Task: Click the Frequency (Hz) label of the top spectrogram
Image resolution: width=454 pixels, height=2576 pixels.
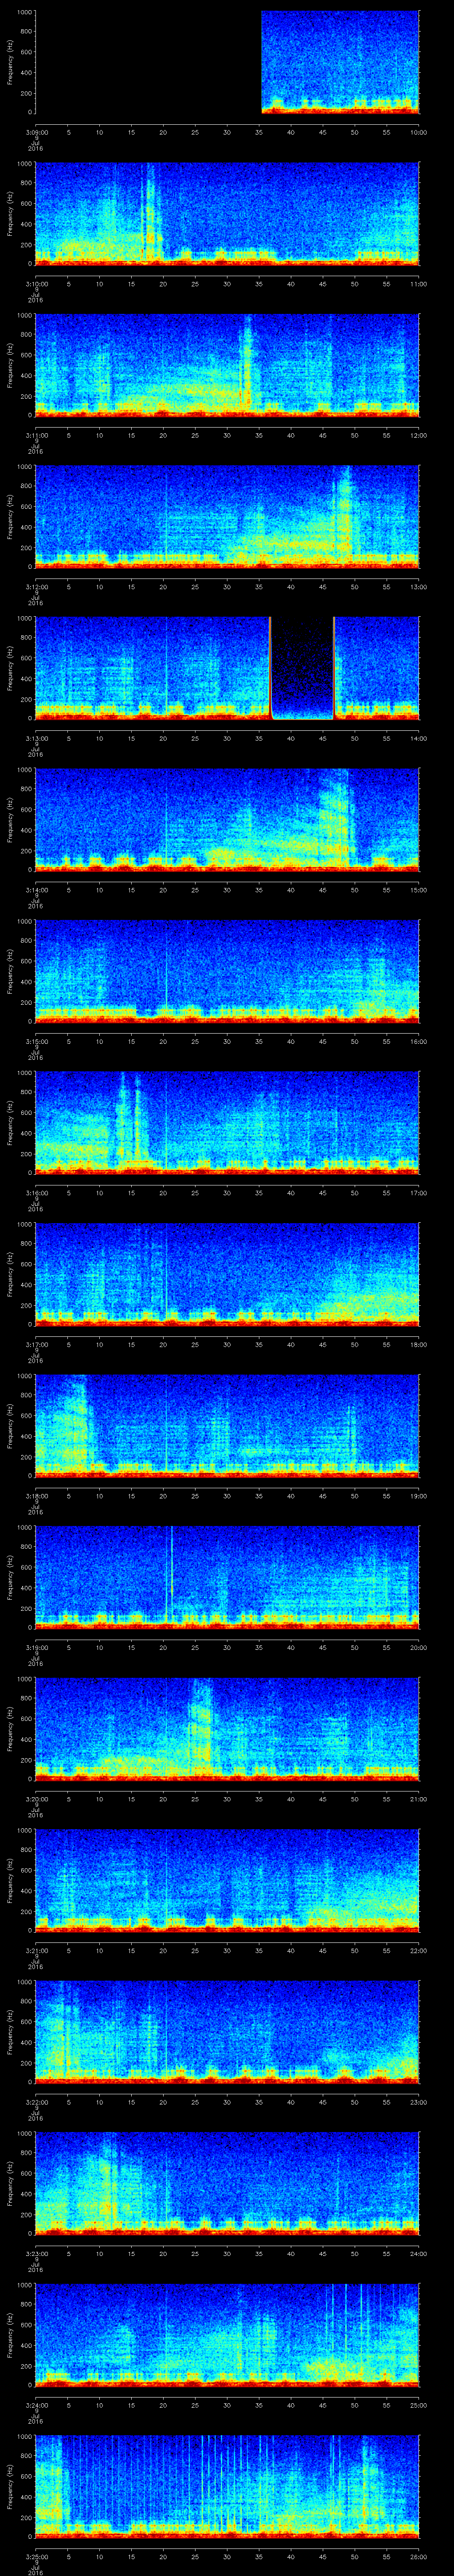Action: coord(11,62)
